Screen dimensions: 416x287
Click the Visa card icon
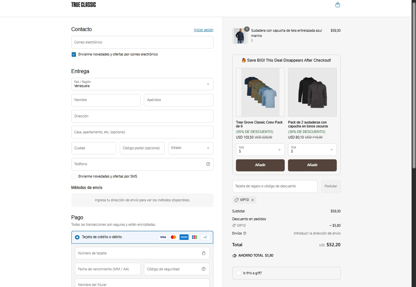[x=163, y=237]
